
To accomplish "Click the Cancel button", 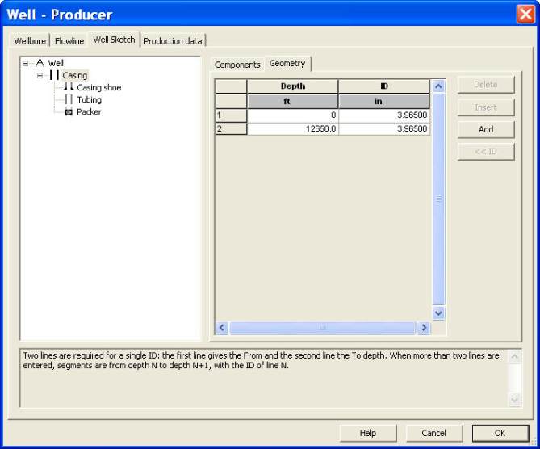I will pyautogui.click(x=433, y=434).
